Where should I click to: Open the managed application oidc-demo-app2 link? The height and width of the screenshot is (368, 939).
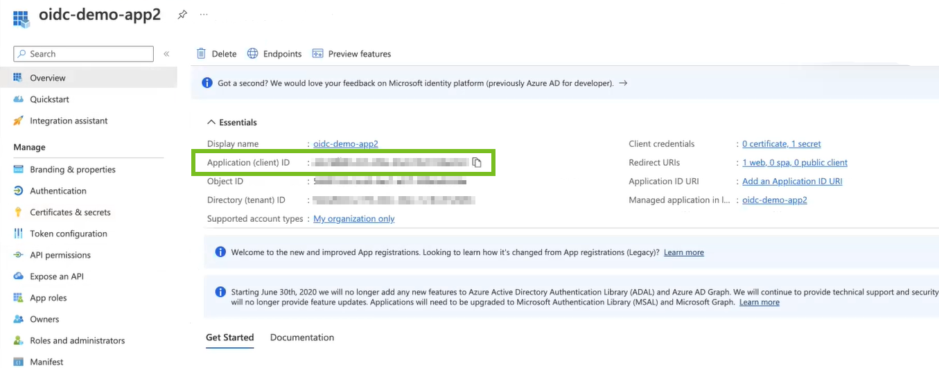(x=775, y=200)
